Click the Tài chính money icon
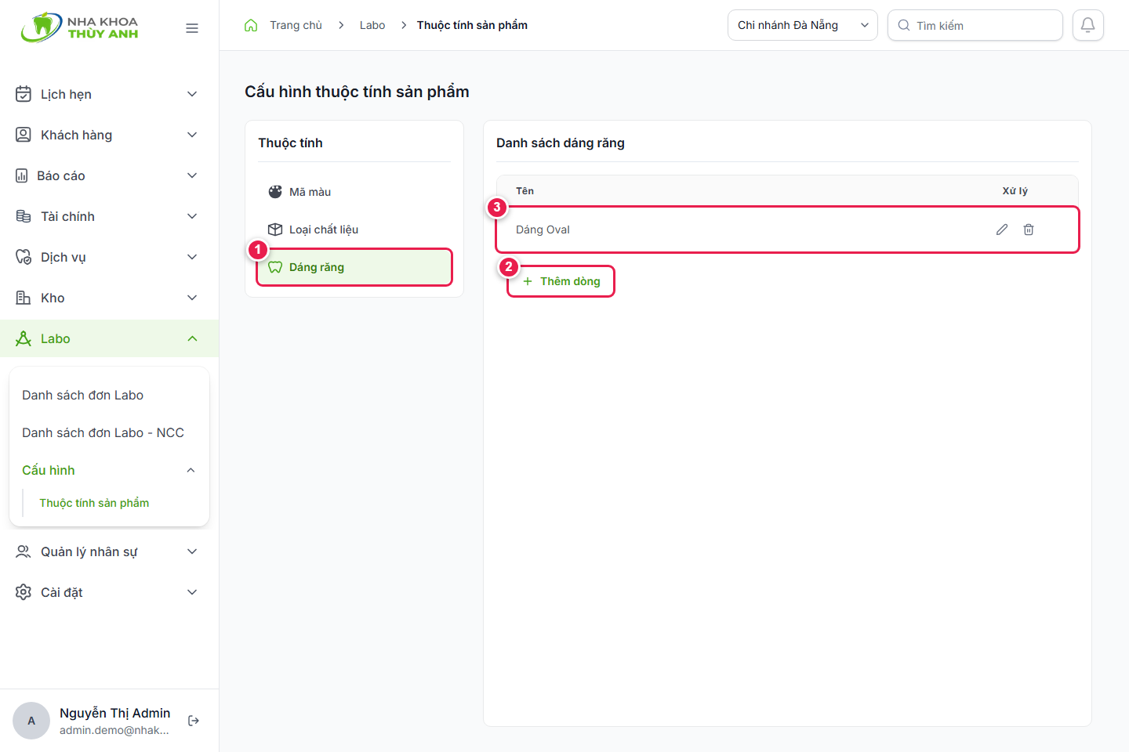This screenshot has height=752, width=1129. click(24, 216)
